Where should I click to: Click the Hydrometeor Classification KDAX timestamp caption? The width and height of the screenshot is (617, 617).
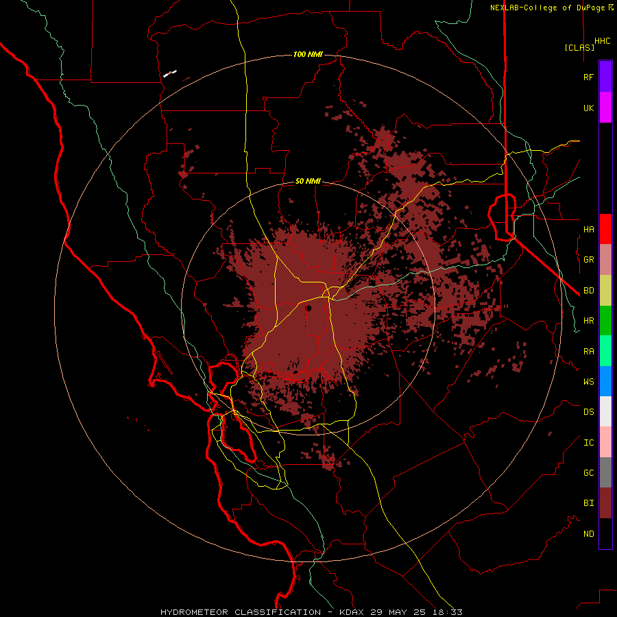[x=311, y=612]
